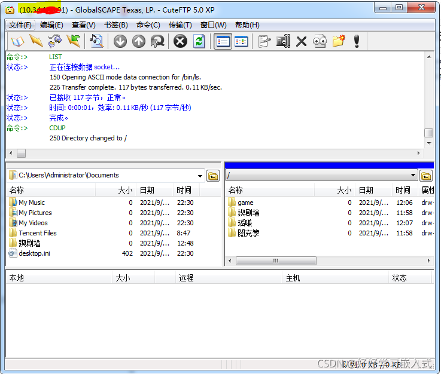
Task: Open the Site Manager book icon
Action: click(x=17, y=42)
